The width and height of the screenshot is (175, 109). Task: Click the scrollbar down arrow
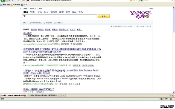point(174,92)
